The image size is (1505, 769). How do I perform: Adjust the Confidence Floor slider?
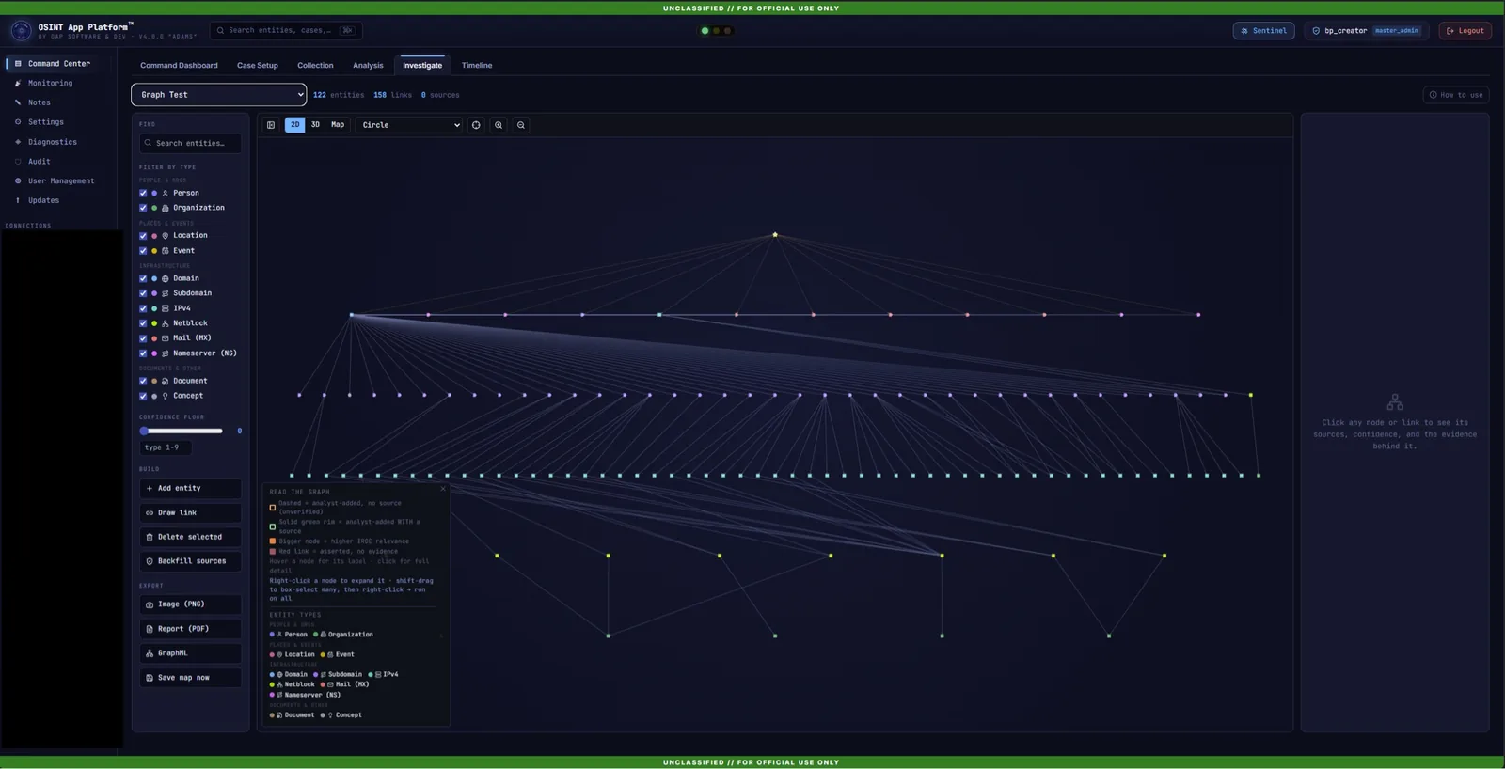pos(182,432)
